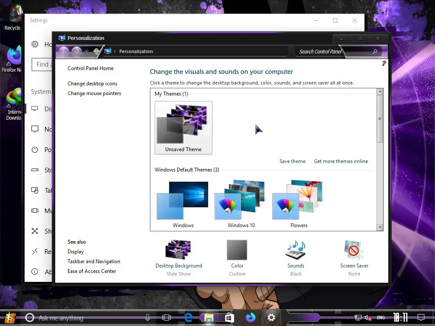The width and height of the screenshot is (435, 326).
Task: Select the Power icon in Settings sidebar
Action: [35, 150]
